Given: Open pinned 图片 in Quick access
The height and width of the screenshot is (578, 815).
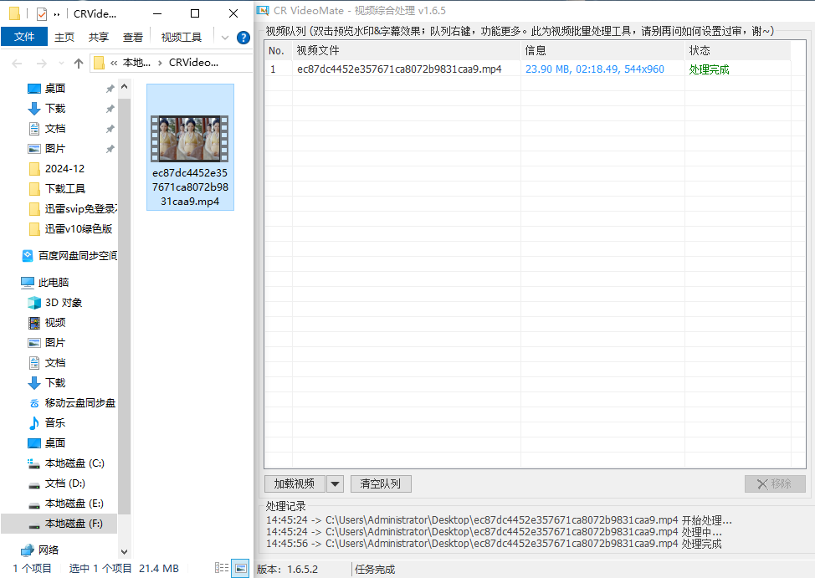Looking at the screenshot, I should (x=55, y=149).
